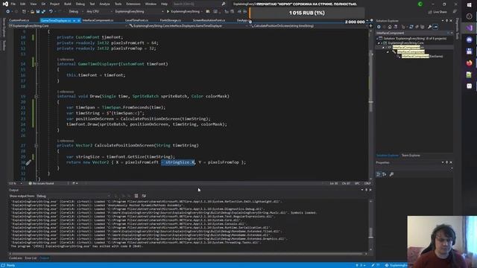
Task: Click the Live Share icon
Action: [430, 12]
